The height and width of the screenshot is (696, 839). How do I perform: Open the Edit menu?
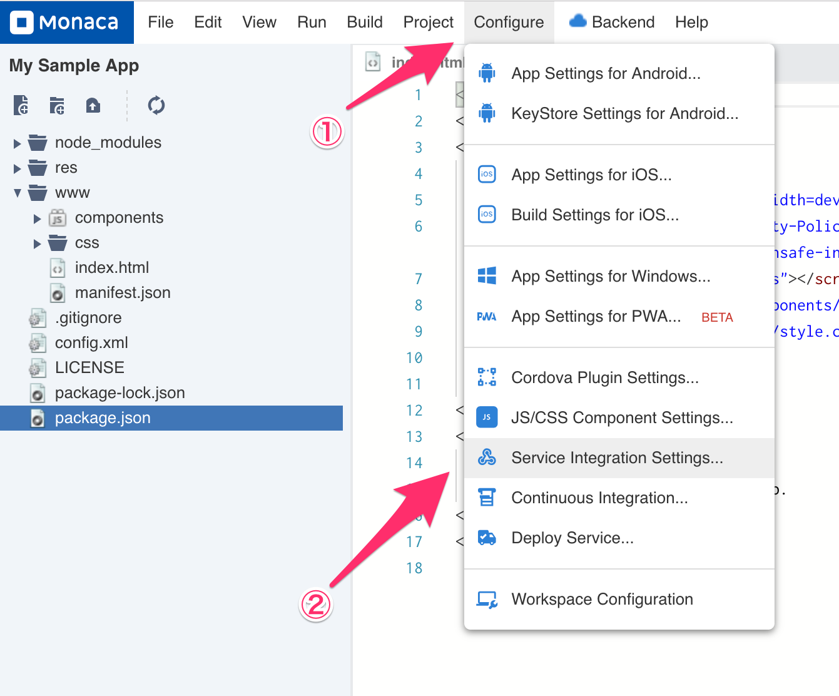tap(208, 22)
